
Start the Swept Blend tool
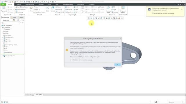tap(60, 12)
